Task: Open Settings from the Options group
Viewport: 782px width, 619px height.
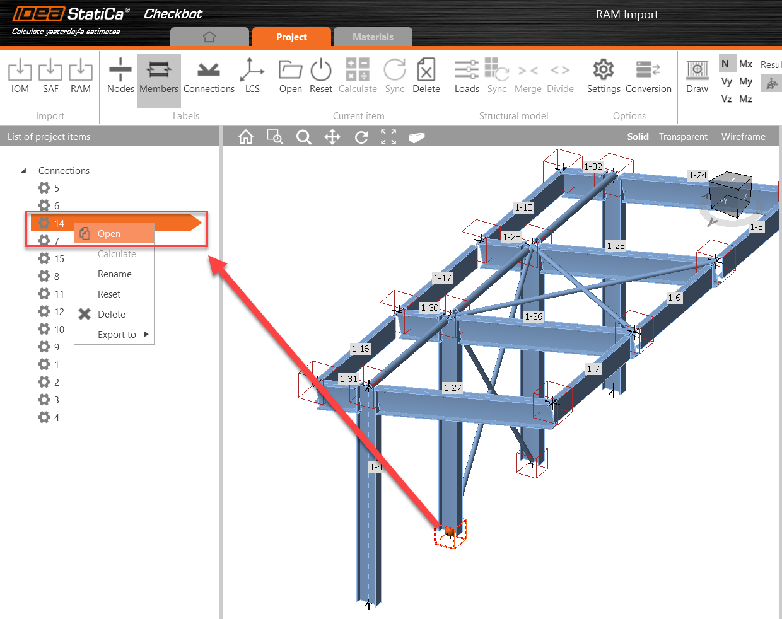Action: click(603, 74)
